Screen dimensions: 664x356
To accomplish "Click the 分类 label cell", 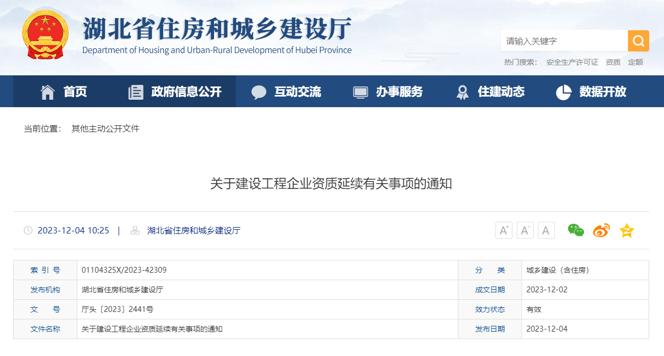I will 490,270.
